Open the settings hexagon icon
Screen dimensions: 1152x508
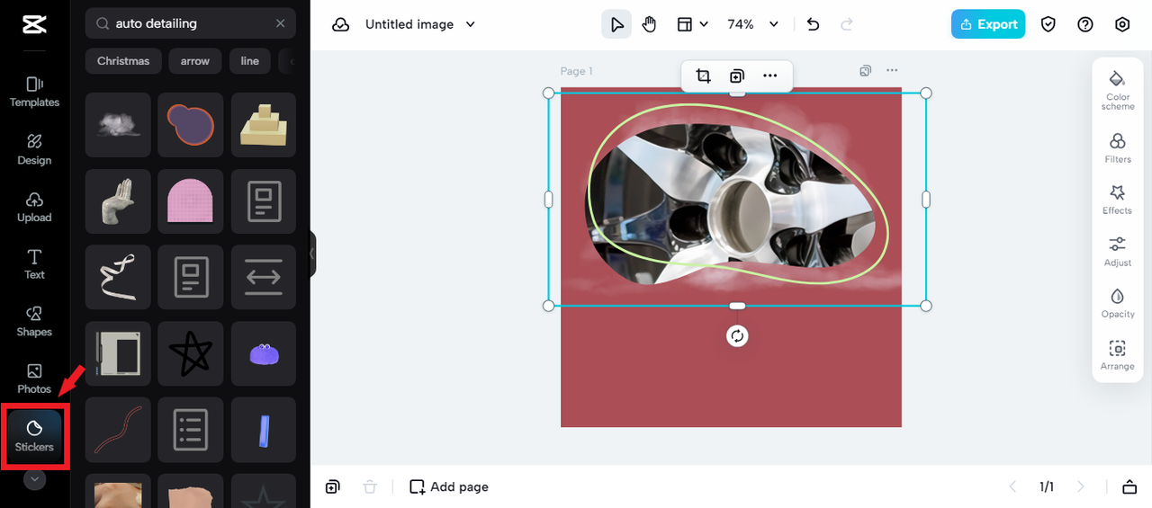[1122, 24]
